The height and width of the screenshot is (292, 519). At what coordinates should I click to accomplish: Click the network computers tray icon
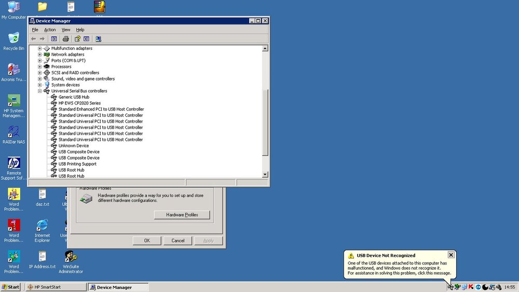[465, 287]
